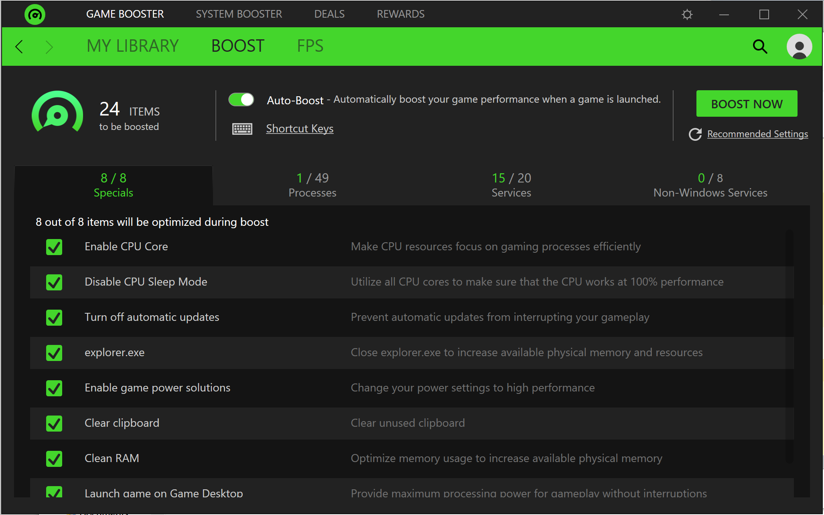Go back using the left arrow
The width and height of the screenshot is (824, 515).
[x=19, y=47]
